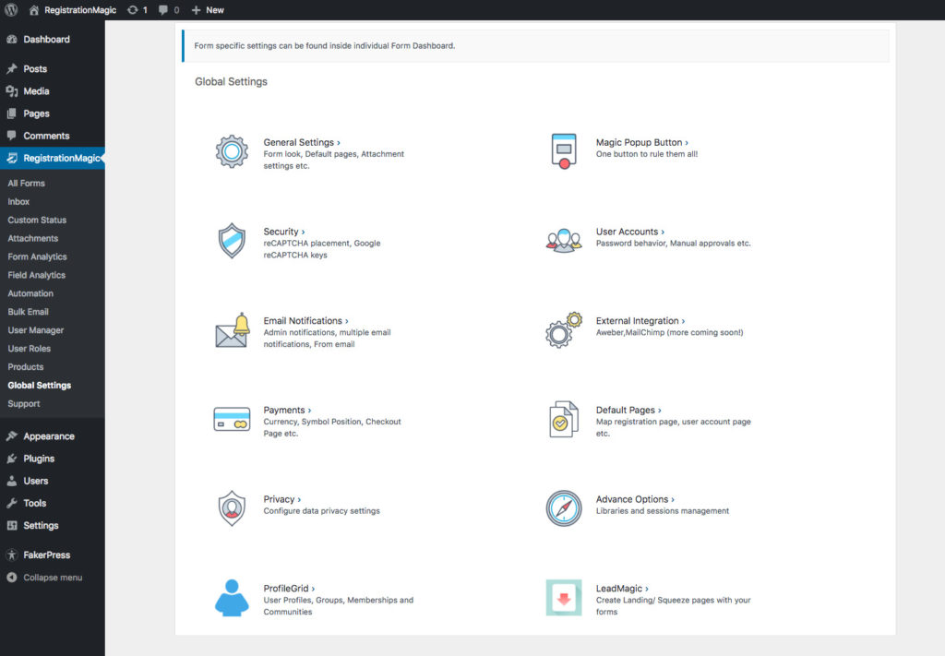Click the External Integration gears icon
The height and width of the screenshot is (656, 945).
click(x=563, y=330)
